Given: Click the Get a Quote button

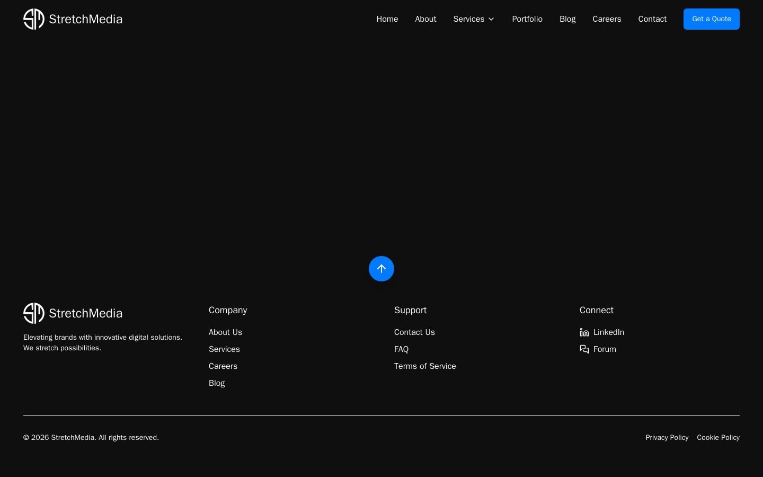Looking at the screenshot, I should [x=712, y=19].
